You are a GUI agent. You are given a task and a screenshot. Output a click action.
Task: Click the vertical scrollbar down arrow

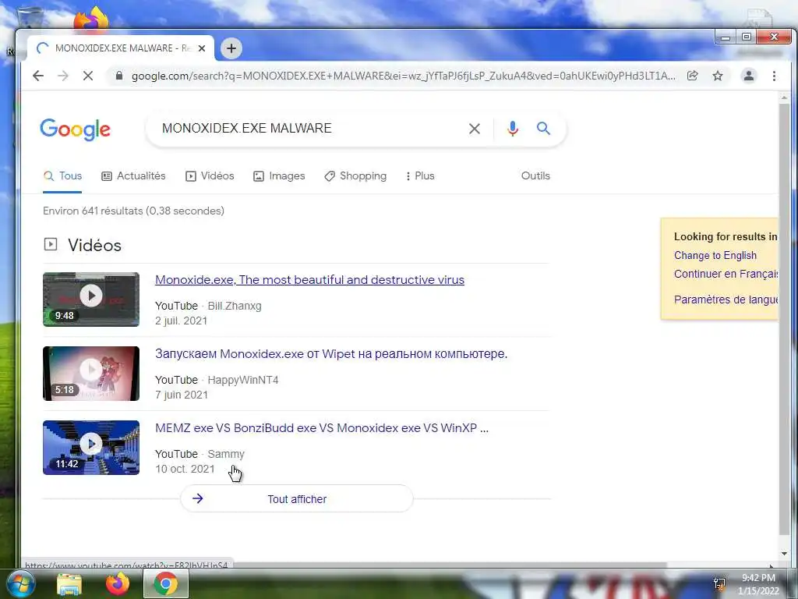(x=784, y=554)
